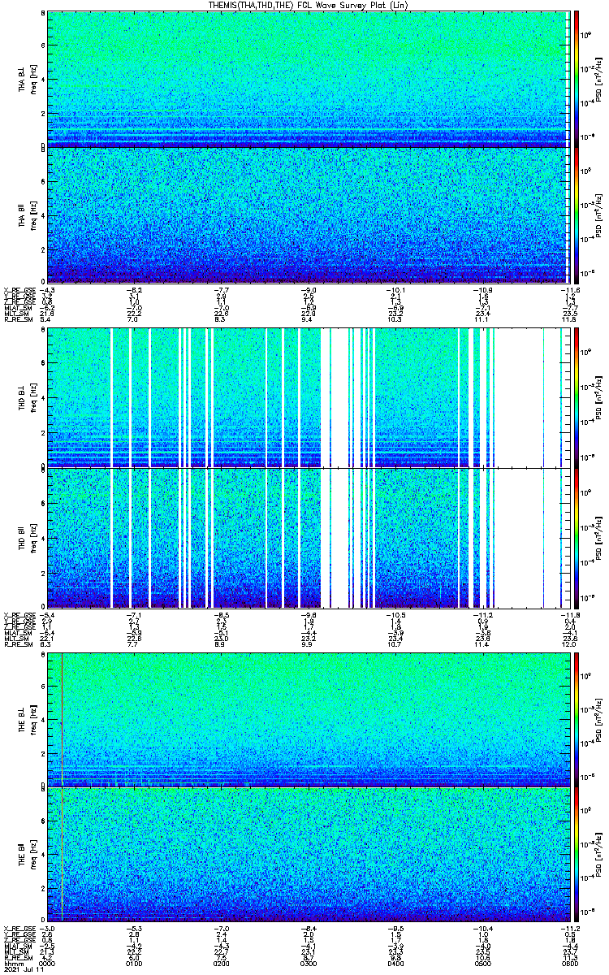Image resolution: width=609 pixels, height=975 pixels.
Task: Click the PSD units label beside THA B-perpendicular color bar
Action: [599, 78]
